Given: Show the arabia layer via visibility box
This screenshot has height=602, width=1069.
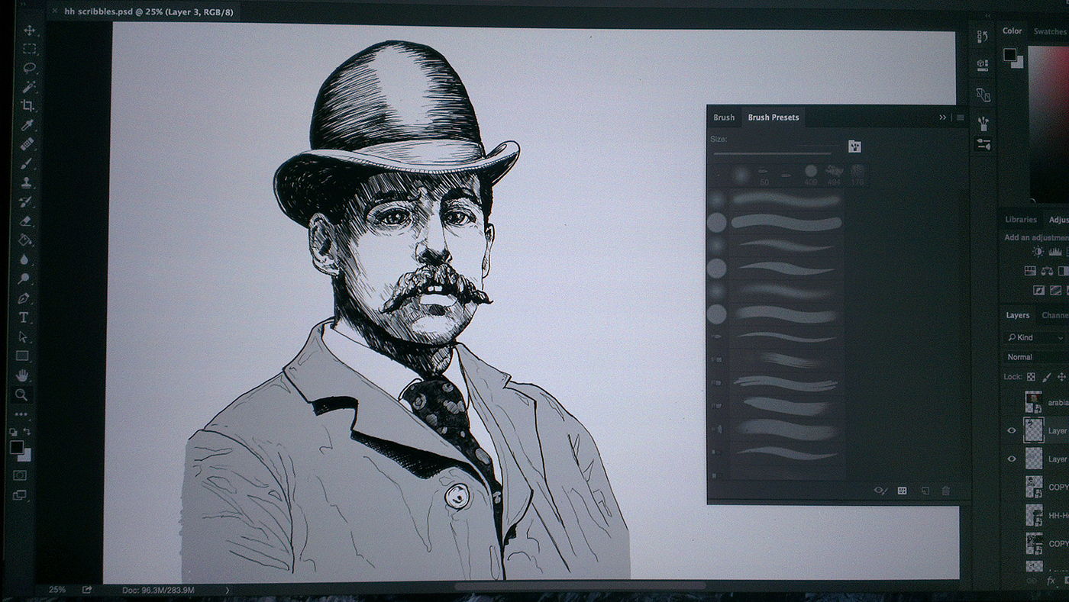Looking at the screenshot, I should pyautogui.click(x=1012, y=402).
